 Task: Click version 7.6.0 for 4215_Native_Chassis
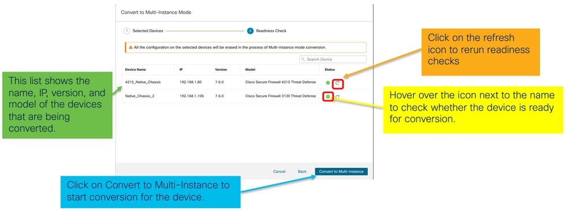tap(219, 82)
